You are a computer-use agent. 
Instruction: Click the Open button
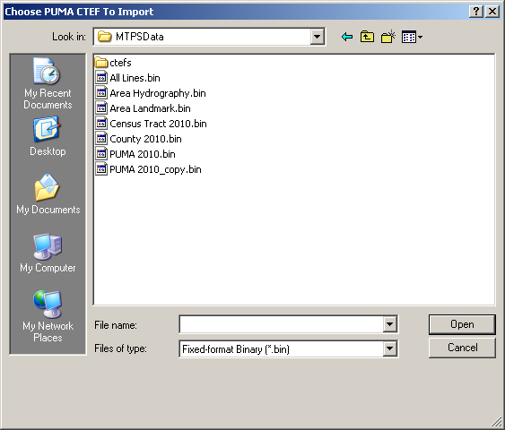(x=462, y=324)
